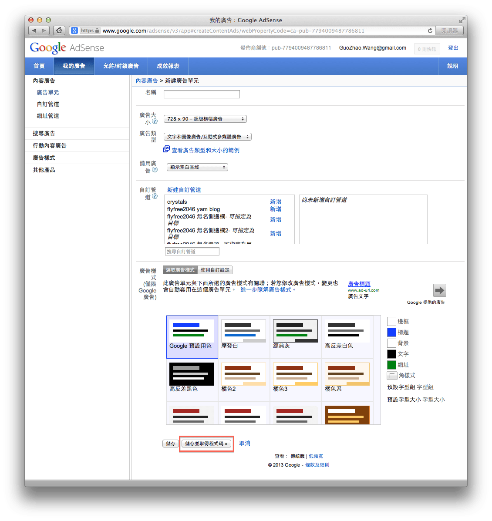Open the 顯示空白區域 backup ads dropdown

(x=197, y=167)
